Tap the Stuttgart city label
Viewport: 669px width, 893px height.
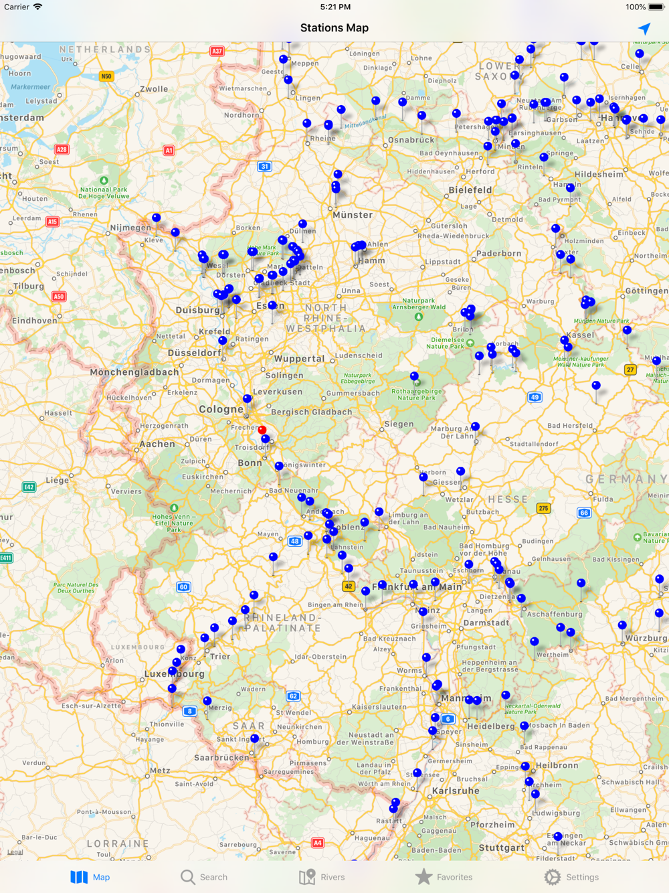[502, 847]
